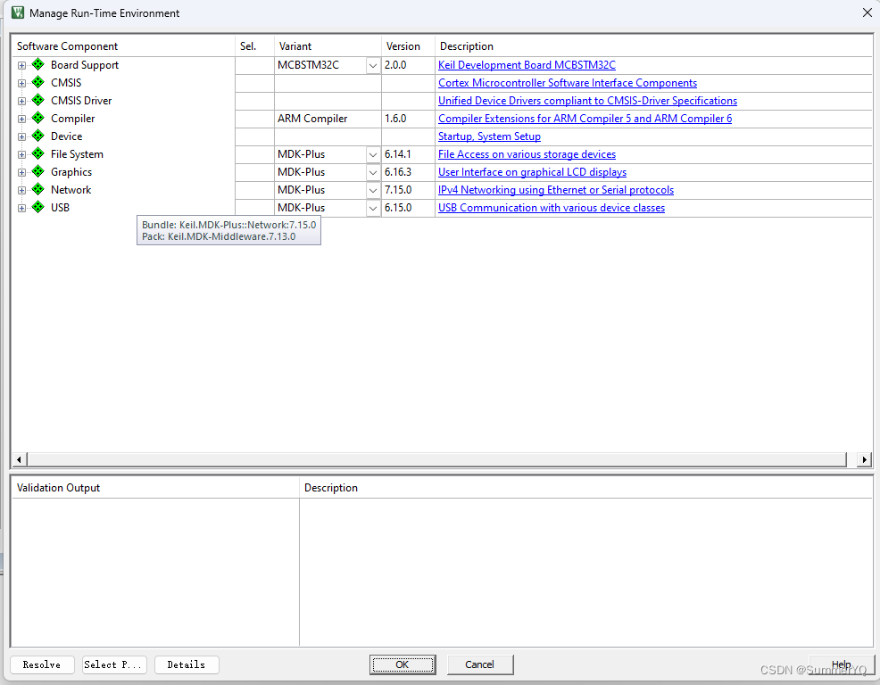
Task: Click the green diamond icon beside Compiler
Action: [37, 119]
